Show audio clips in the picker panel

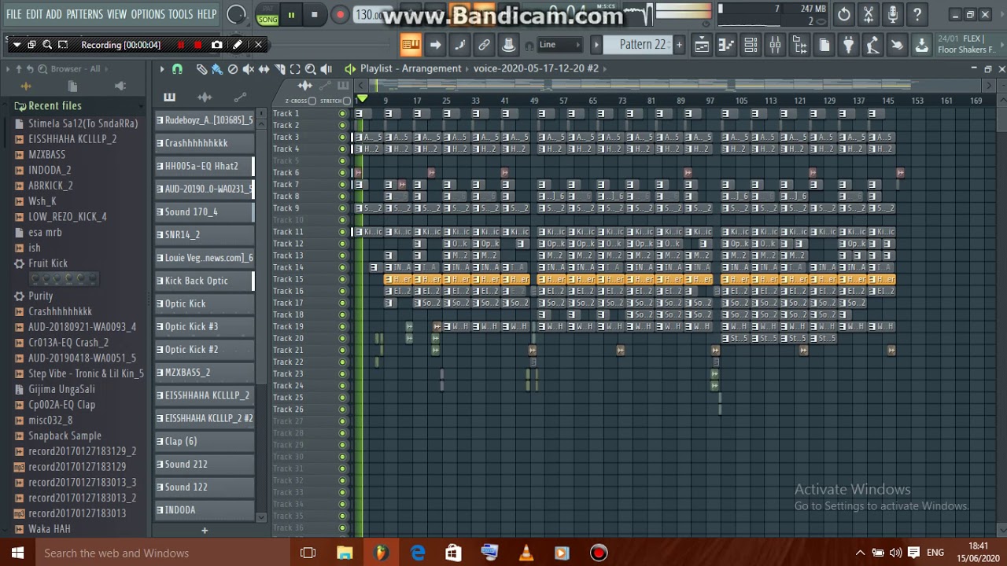pyautogui.click(x=205, y=97)
